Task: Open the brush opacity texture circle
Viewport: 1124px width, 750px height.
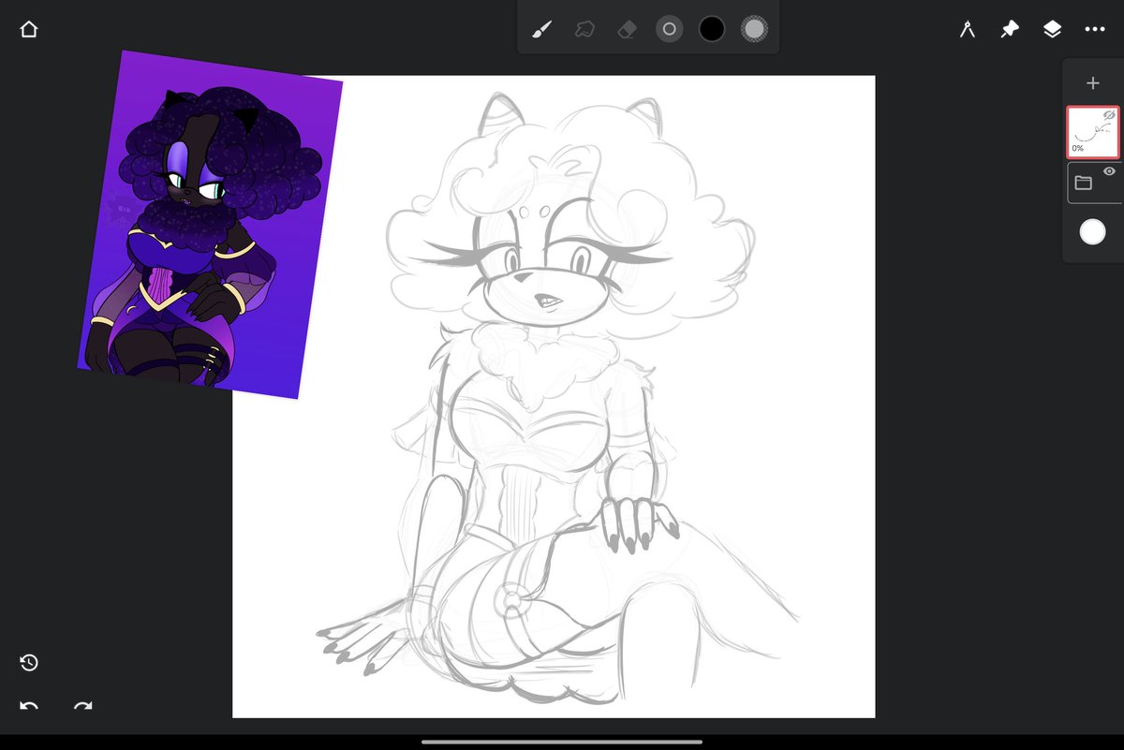Action: (754, 29)
